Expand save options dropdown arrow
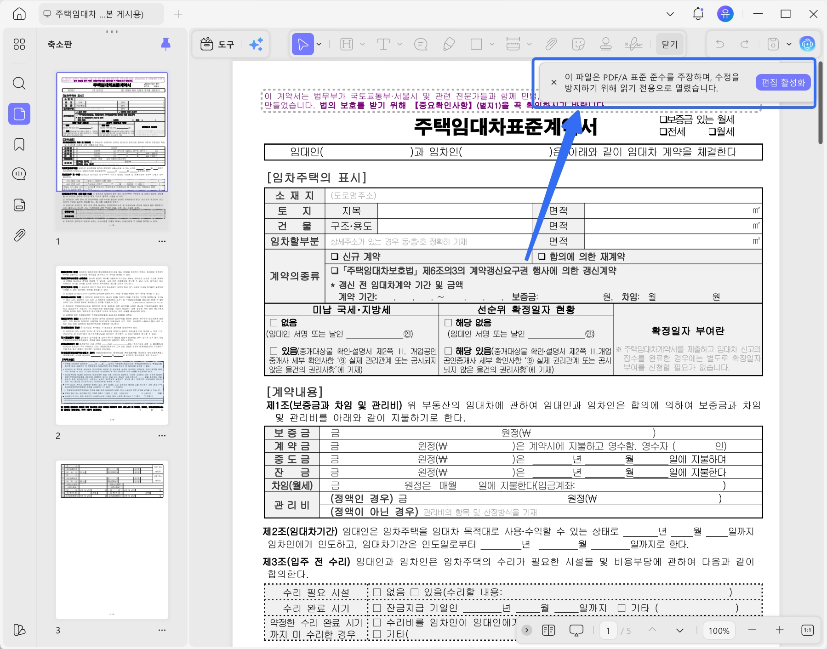Image resolution: width=827 pixels, height=649 pixels. (x=789, y=45)
